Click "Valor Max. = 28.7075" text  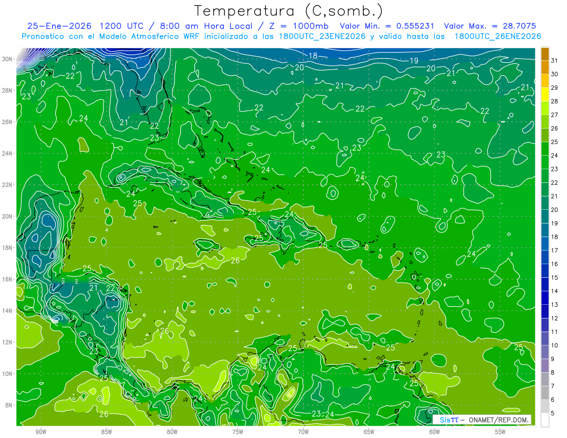490,26
